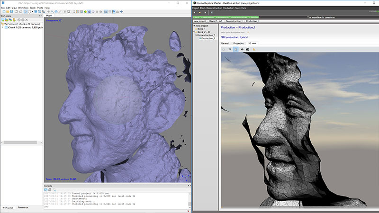Click the Add photos icon in Workspace pane

pos(6,20)
